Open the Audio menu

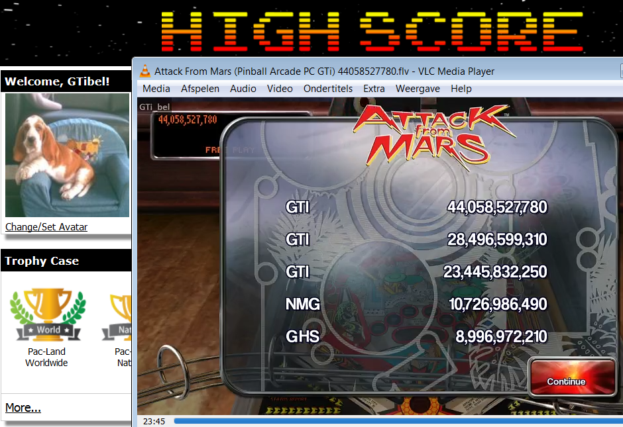point(243,89)
